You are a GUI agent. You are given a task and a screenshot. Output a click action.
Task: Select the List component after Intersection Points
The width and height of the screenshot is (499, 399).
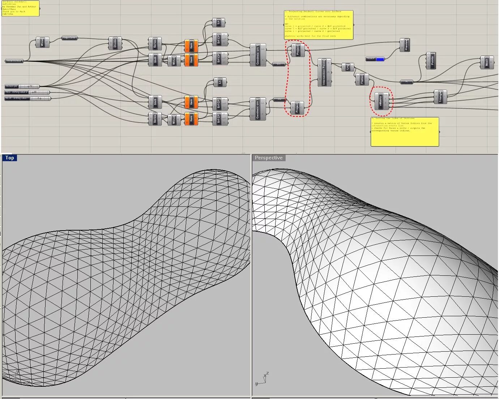[348, 67]
